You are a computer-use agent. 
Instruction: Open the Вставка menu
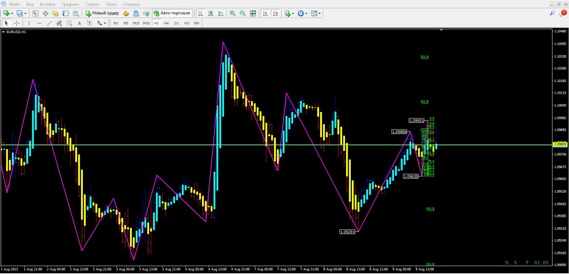(48, 4)
